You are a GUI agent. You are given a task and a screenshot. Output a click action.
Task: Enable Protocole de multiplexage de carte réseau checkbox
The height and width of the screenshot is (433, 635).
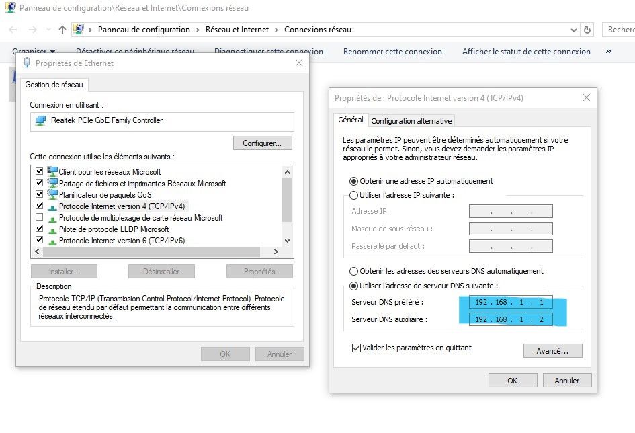coord(39,218)
